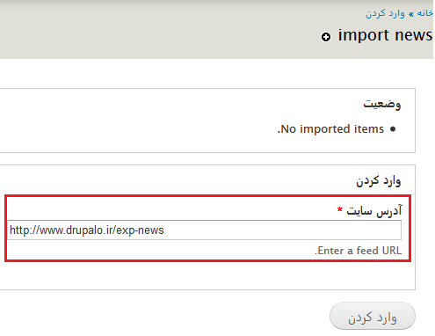The image size is (435, 336).
Task: Click the bullet next to No imported items
Action: pos(393,129)
